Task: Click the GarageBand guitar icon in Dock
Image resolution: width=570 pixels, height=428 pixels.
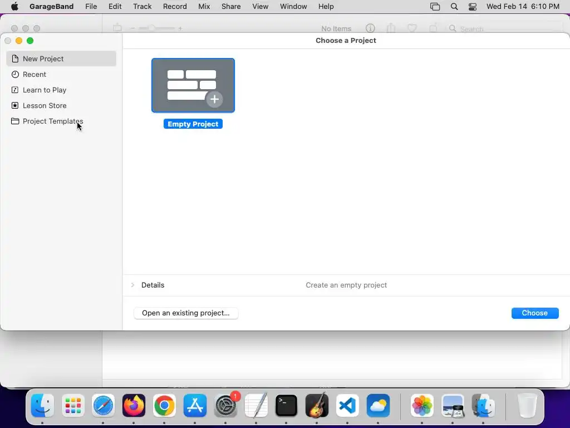Action: click(317, 405)
